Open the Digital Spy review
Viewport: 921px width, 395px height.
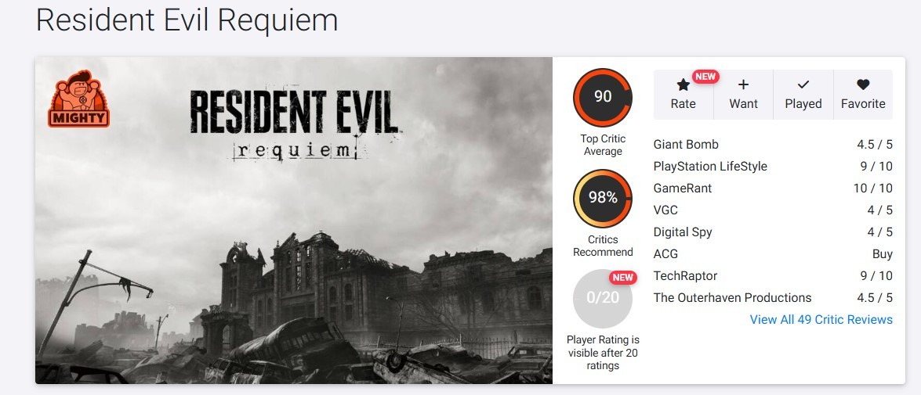click(x=773, y=232)
